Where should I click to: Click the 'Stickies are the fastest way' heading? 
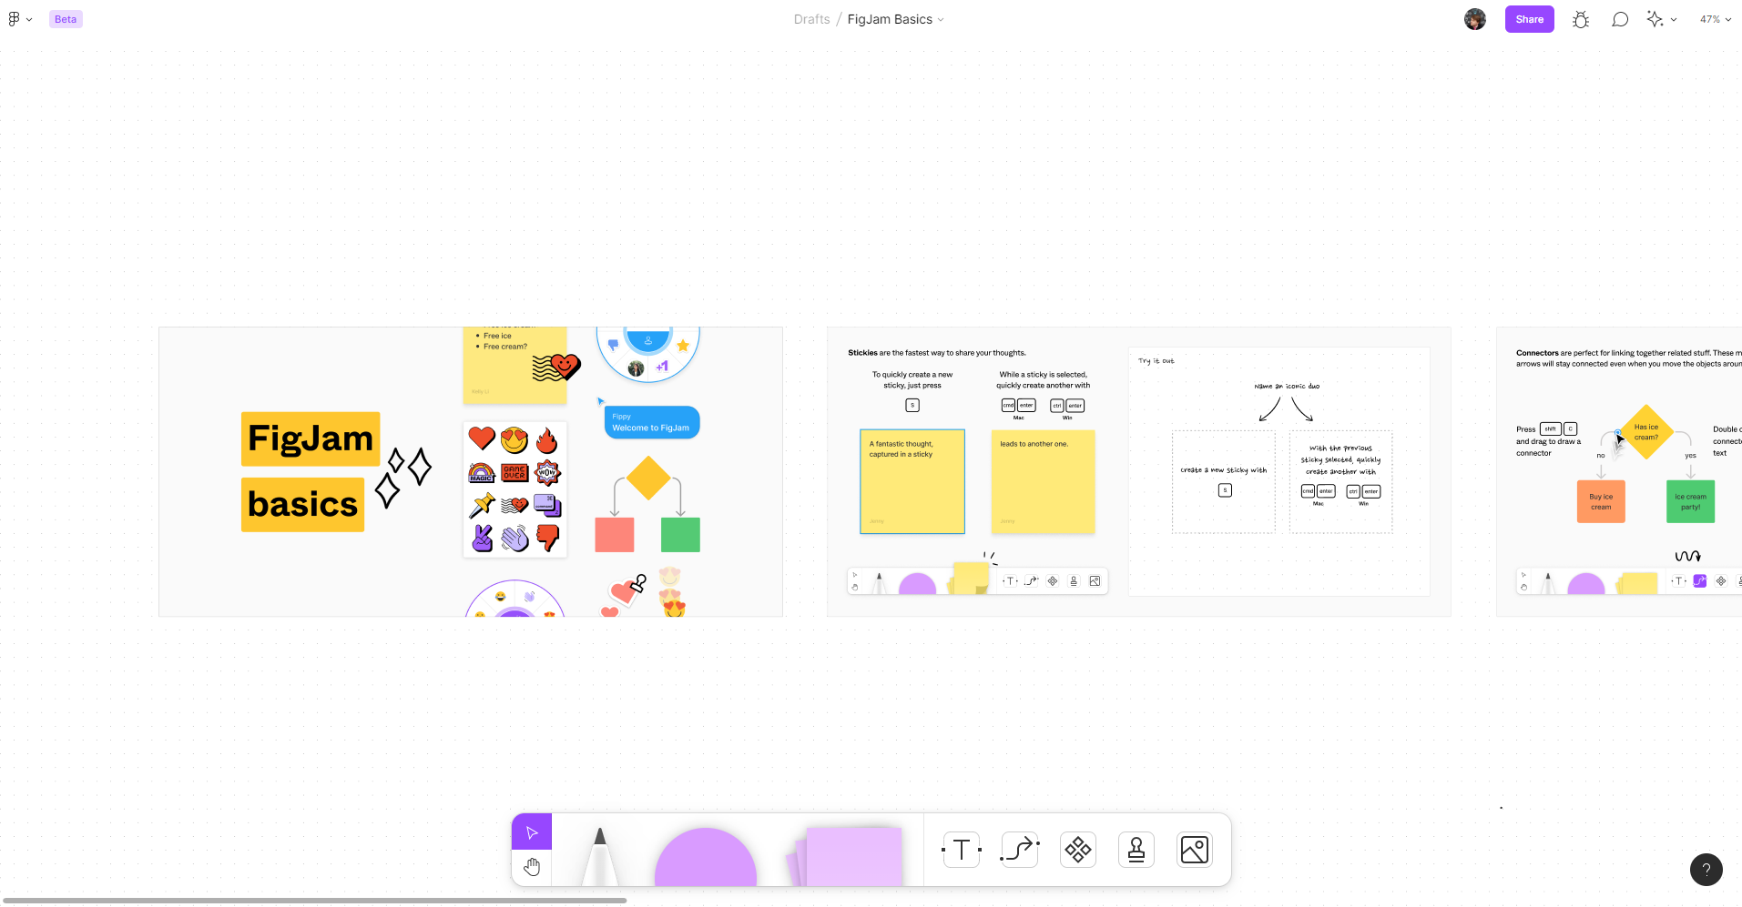pos(937,353)
